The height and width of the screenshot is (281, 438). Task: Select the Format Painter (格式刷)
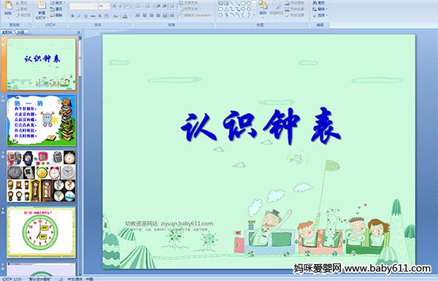coord(23,15)
